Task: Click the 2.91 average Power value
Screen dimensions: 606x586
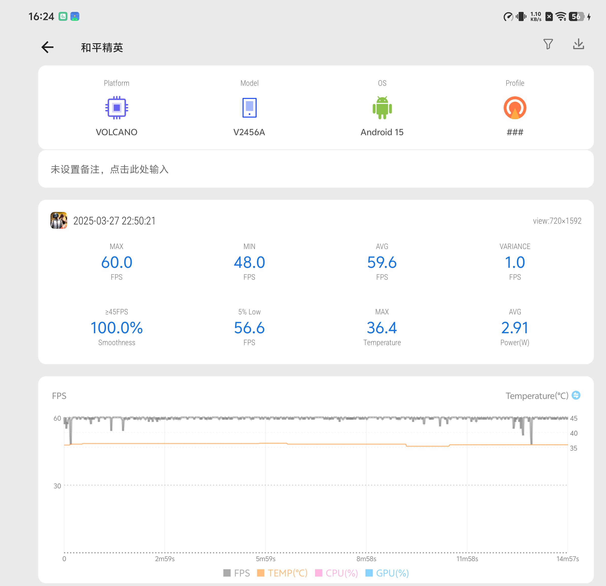Action: pyautogui.click(x=515, y=328)
